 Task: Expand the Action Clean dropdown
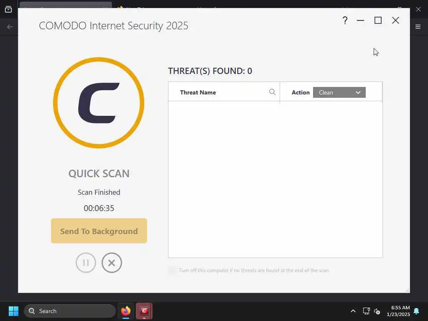pos(339,92)
